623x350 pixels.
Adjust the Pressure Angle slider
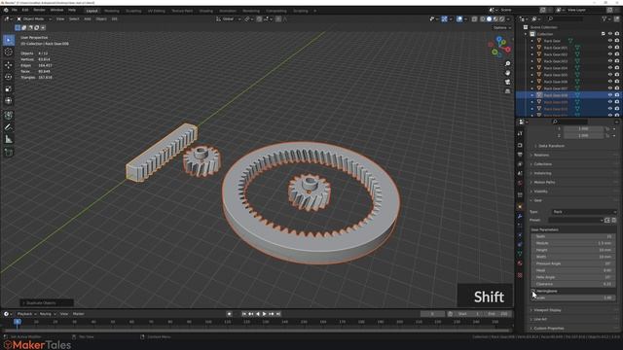(573, 263)
